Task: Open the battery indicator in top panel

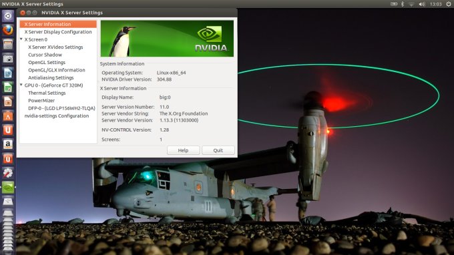Action: [x=394, y=4]
